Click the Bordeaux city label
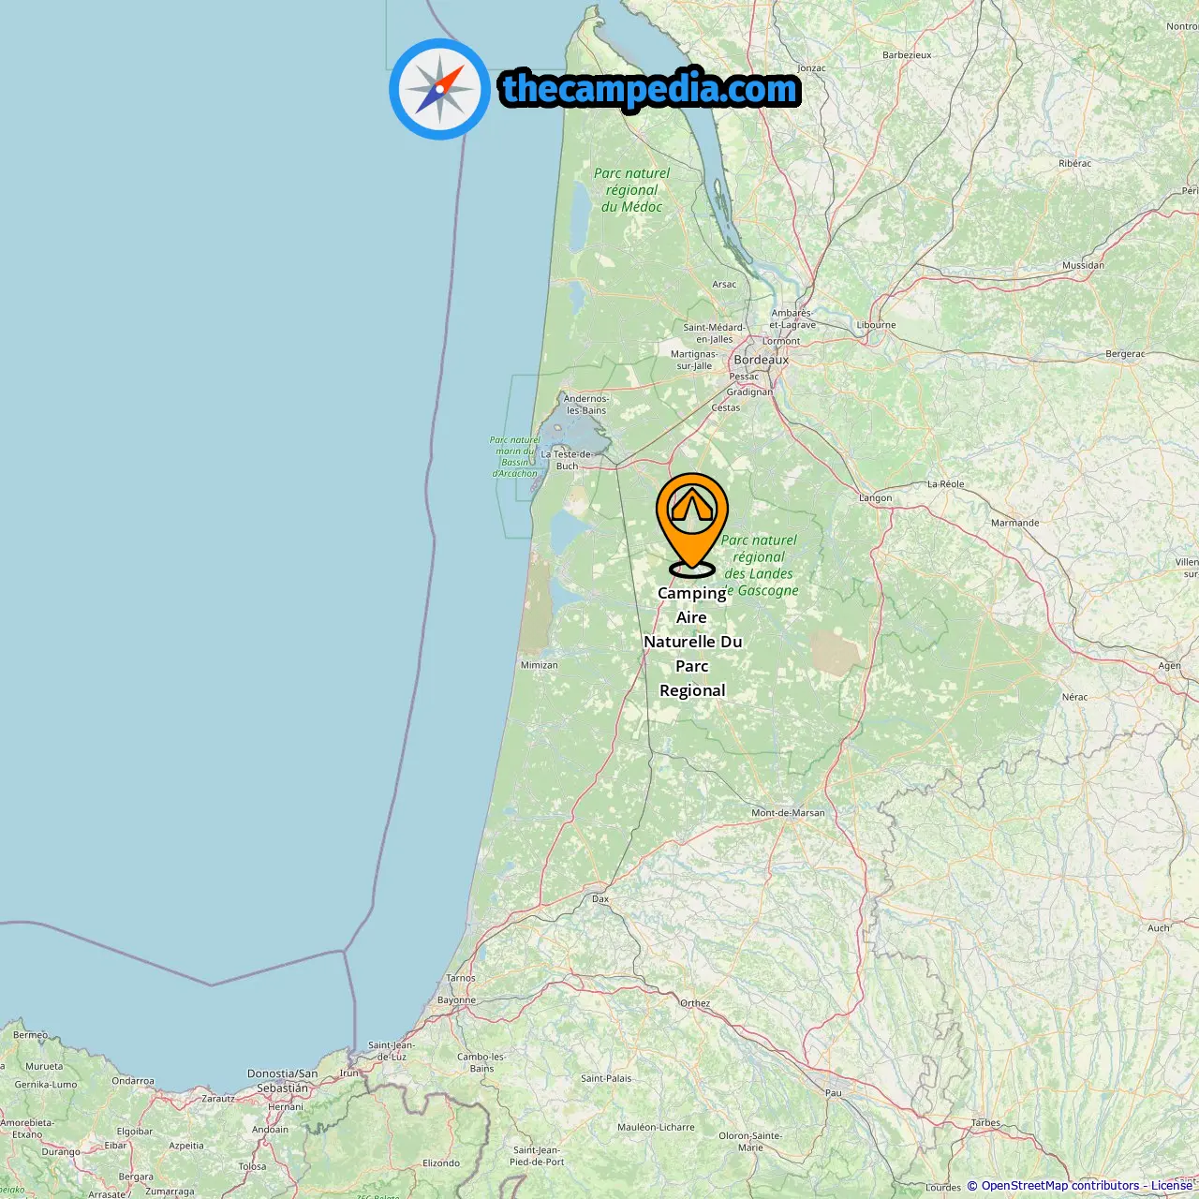 [x=762, y=360]
